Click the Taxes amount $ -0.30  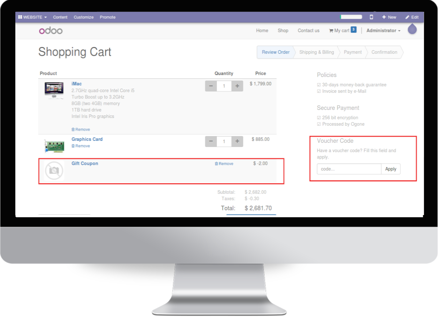pyautogui.click(x=252, y=198)
